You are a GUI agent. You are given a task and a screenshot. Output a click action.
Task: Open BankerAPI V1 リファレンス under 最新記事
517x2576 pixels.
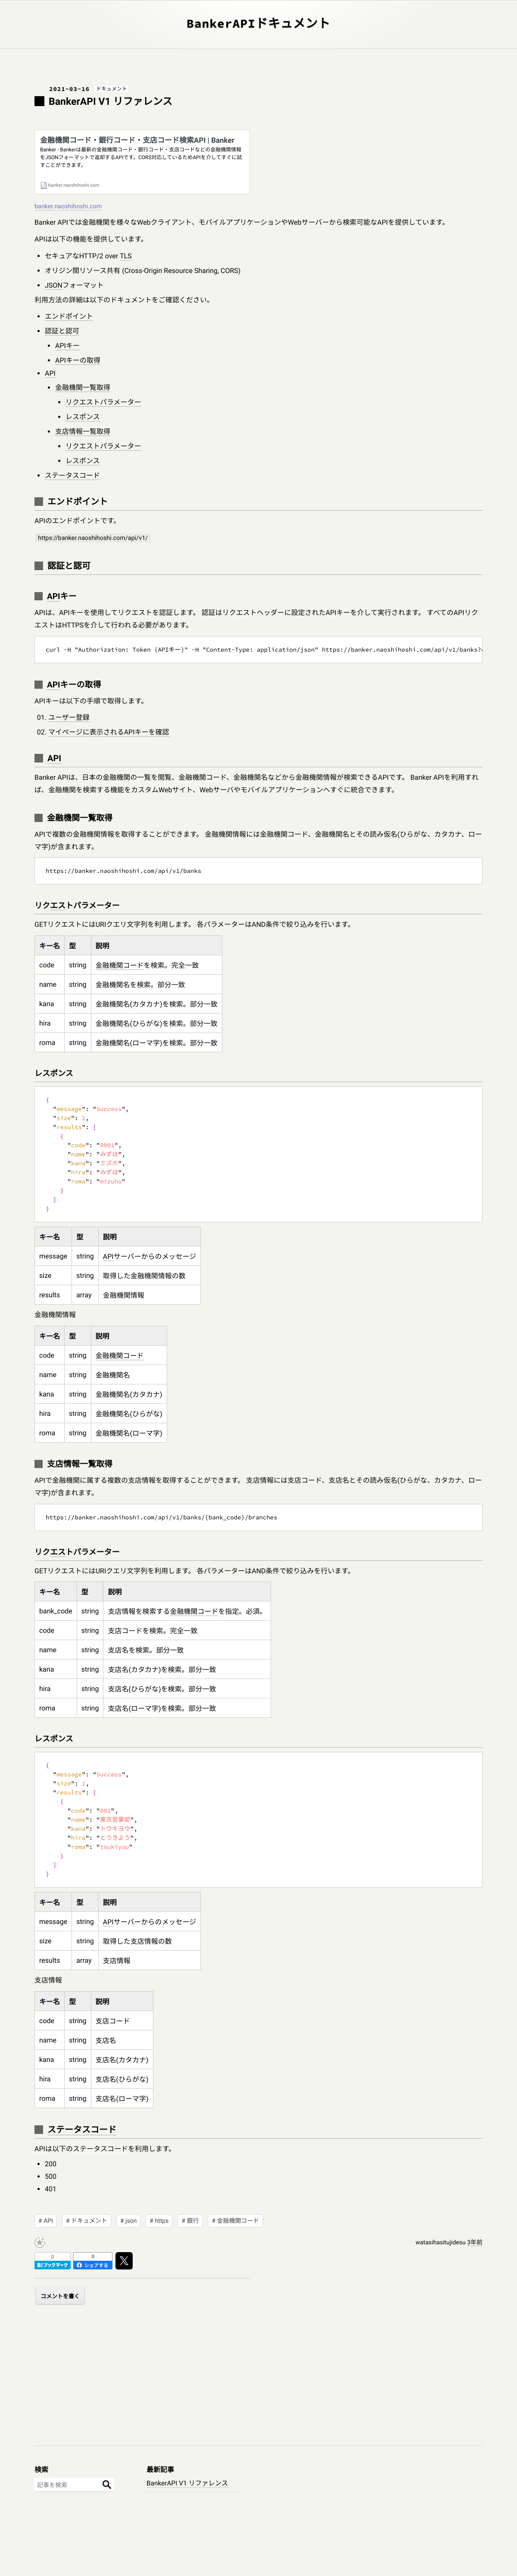click(x=188, y=2483)
